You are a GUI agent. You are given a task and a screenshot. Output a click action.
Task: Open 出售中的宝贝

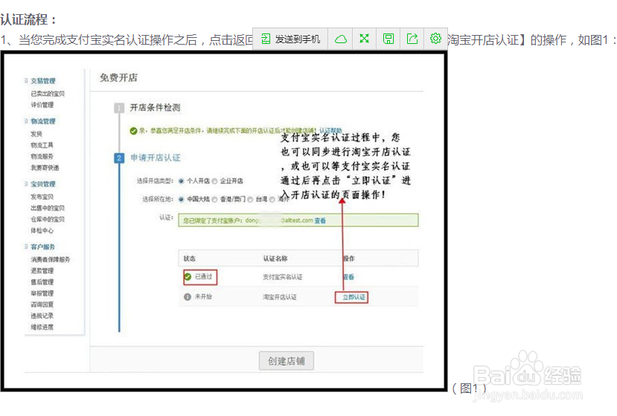(x=48, y=208)
